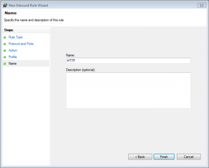The image size is (209, 168).
Task: Click the green bullet beside Rule Type
Action: click(x=5, y=37)
